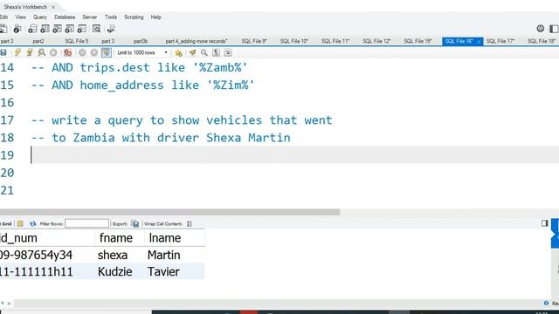Switch to the SQL File 17 tab
559x314 pixels.
[500, 41]
